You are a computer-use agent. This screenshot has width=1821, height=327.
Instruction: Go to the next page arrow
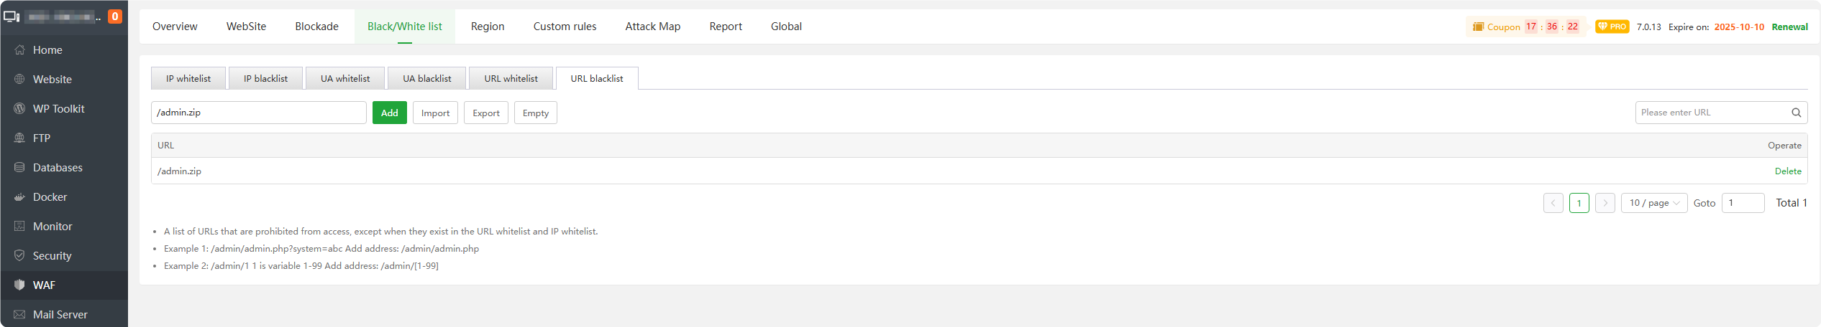tap(1605, 203)
